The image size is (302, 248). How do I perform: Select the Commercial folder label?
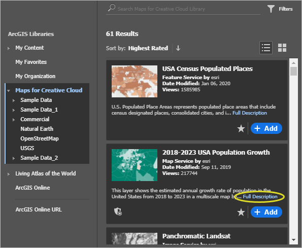(35, 119)
